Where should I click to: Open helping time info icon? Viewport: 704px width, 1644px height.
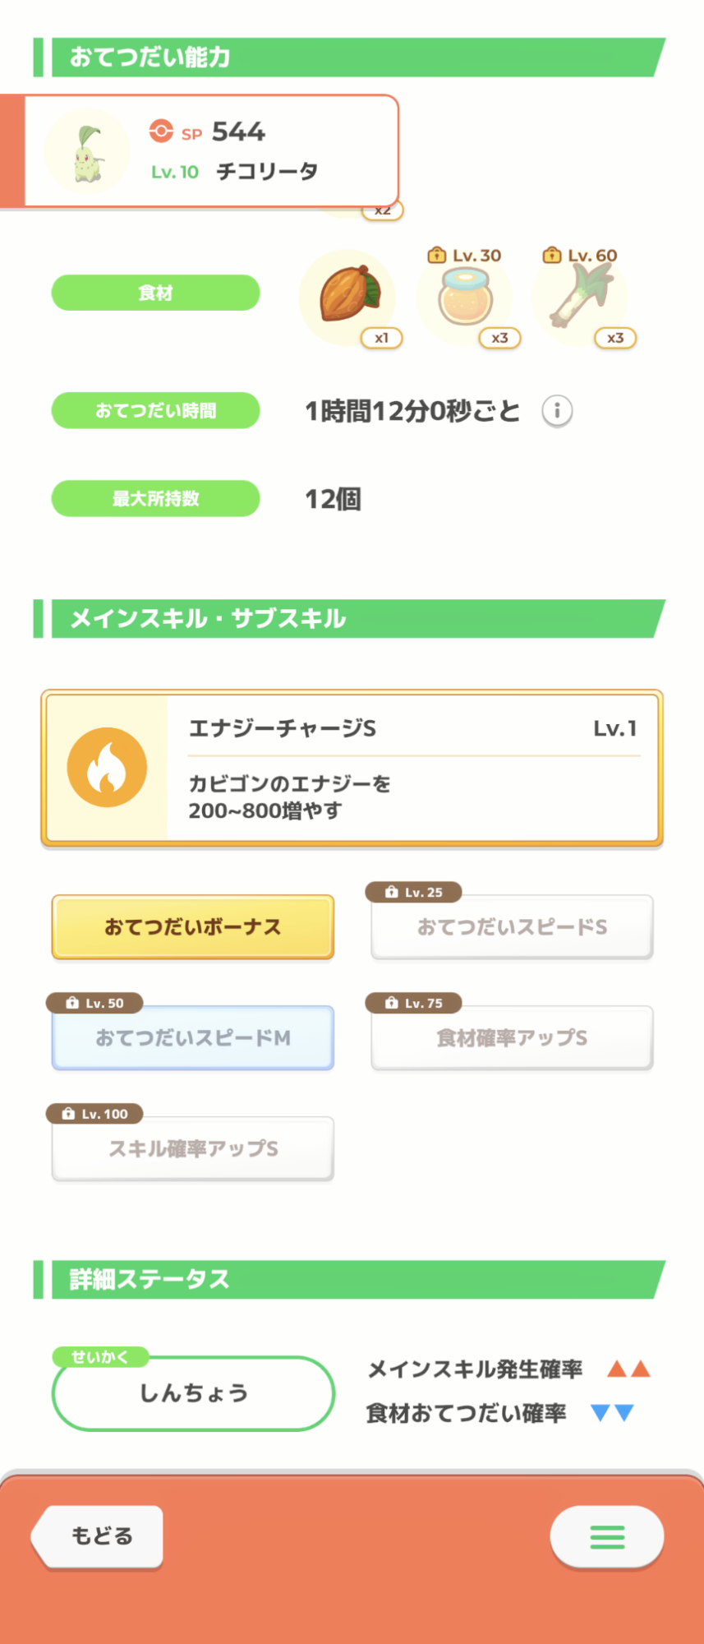click(x=557, y=410)
